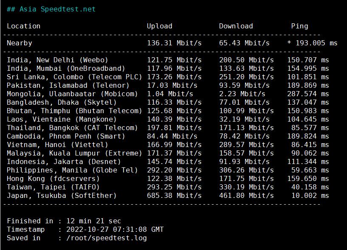The height and width of the screenshot is (250, 347).
Task: Click the Download column header
Action: click(x=236, y=26)
